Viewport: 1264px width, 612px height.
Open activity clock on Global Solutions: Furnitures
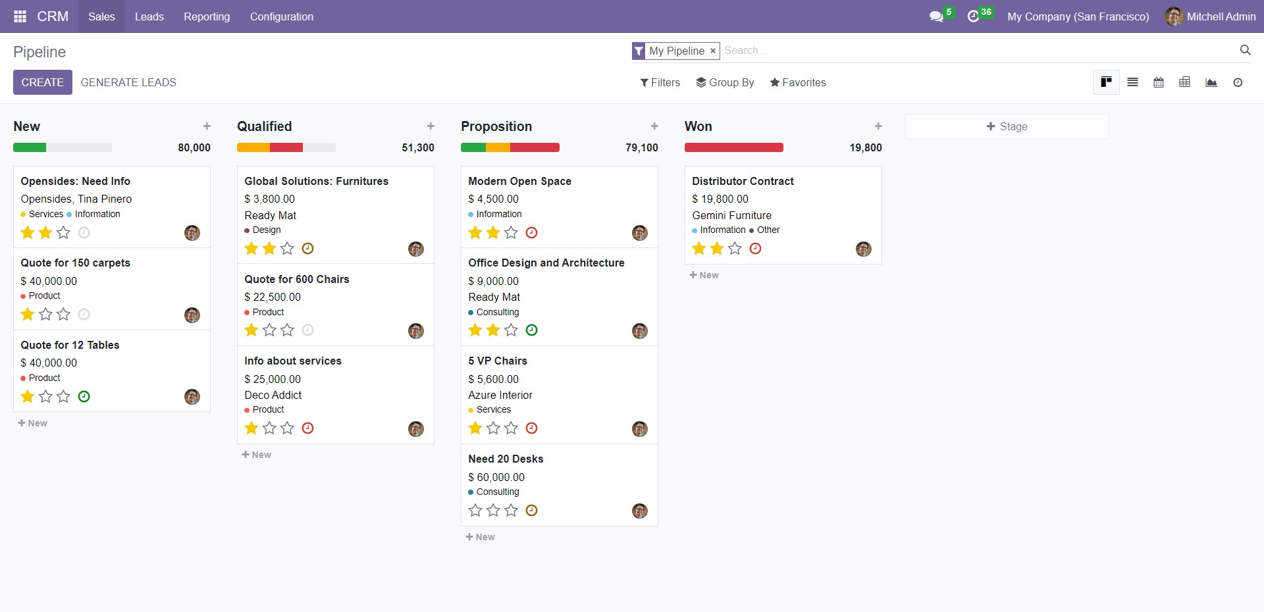pyautogui.click(x=307, y=248)
